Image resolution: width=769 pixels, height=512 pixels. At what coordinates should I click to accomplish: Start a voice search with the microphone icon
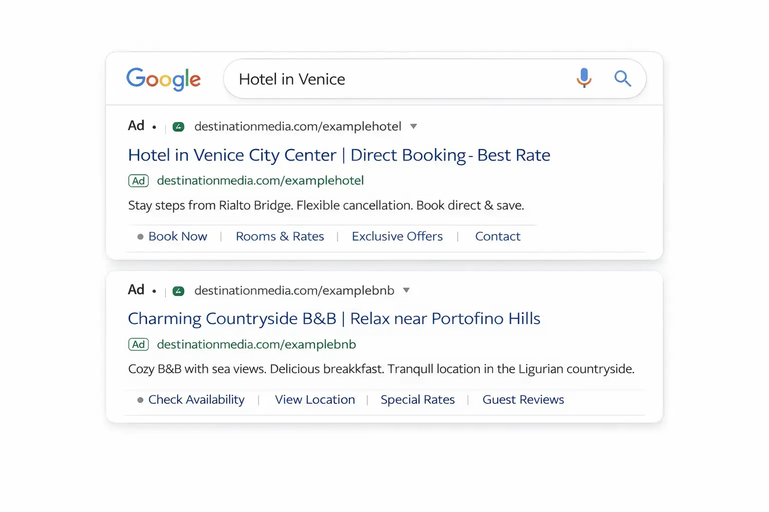coord(584,78)
